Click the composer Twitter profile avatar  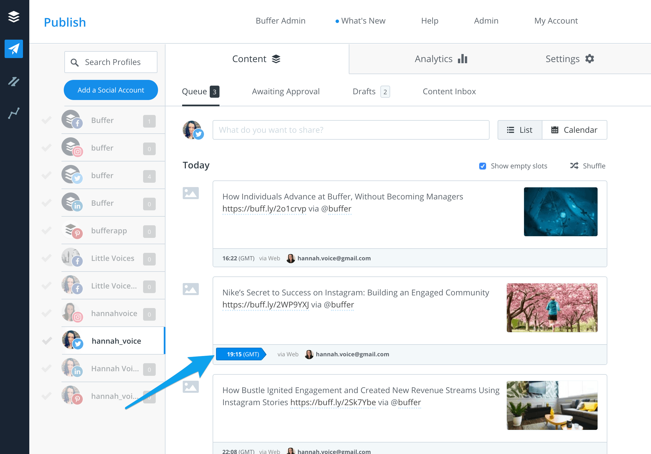pyautogui.click(x=193, y=130)
